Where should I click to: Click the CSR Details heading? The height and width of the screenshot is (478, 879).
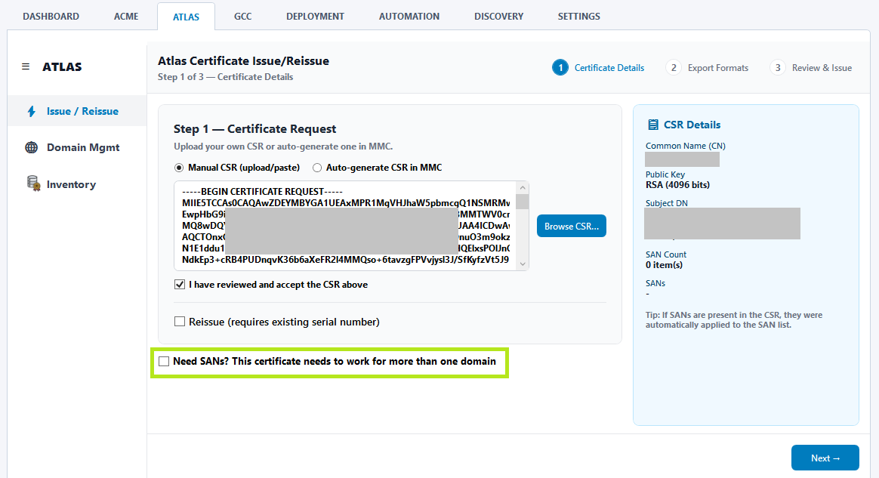pos(692,125)
